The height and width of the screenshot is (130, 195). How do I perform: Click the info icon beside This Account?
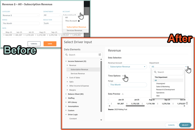point(79,21)
